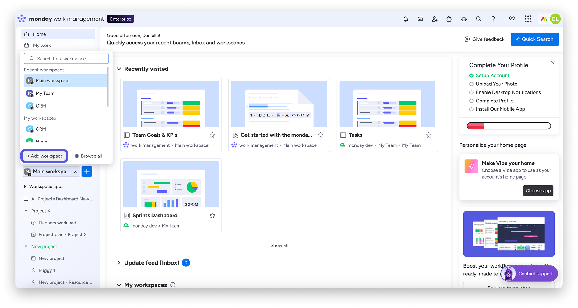Open the notifications bell icon
Image resolution: width=578 pixels, height=308 pixels.
click(406, 19)
